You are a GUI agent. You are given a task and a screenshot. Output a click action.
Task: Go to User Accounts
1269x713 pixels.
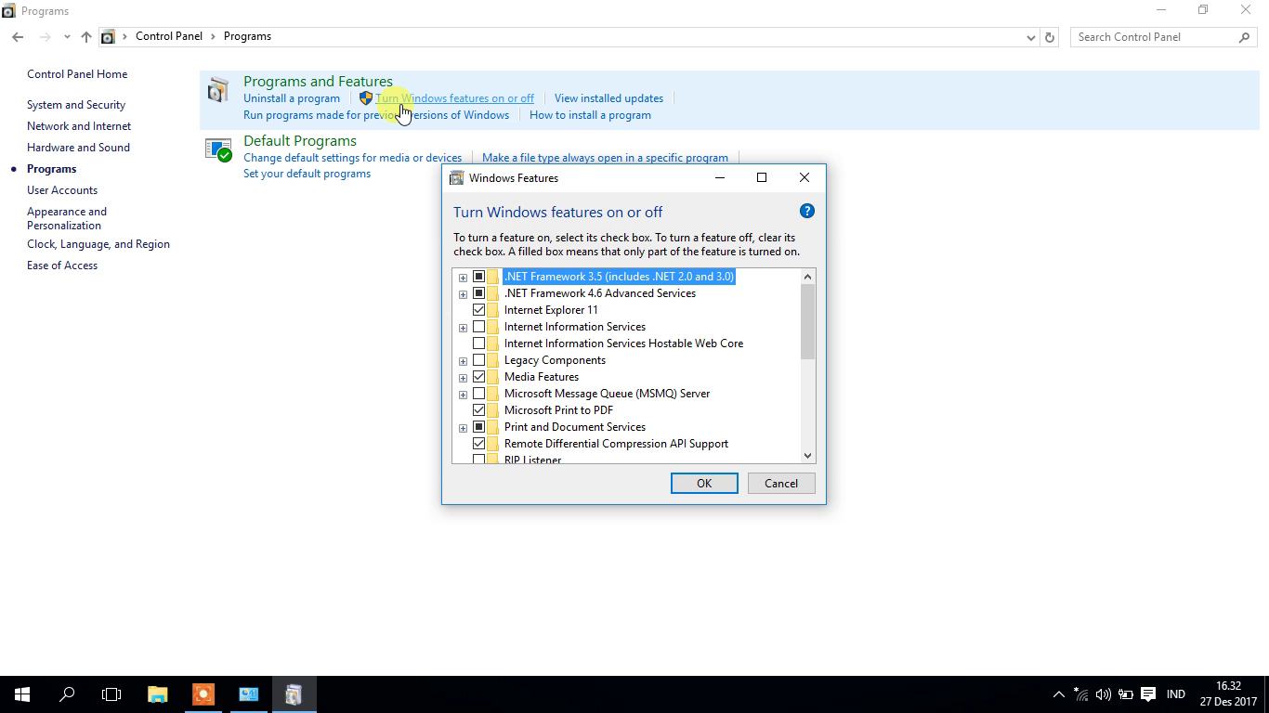[62, 190]
